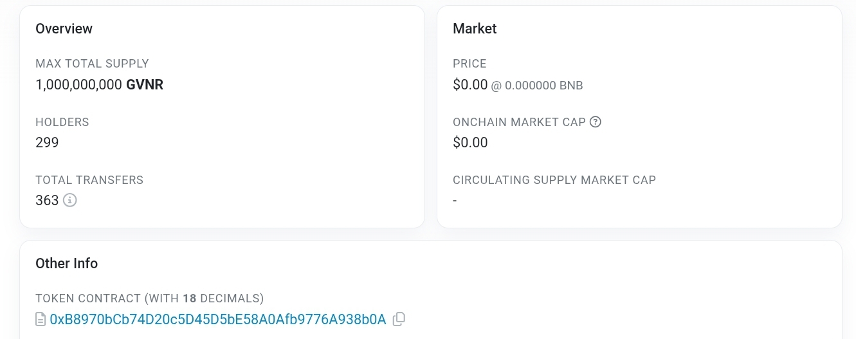856x339 pixels.
Task: Click the question mark icon next to Onchain Market Cap
Action: tap(596, 122)
